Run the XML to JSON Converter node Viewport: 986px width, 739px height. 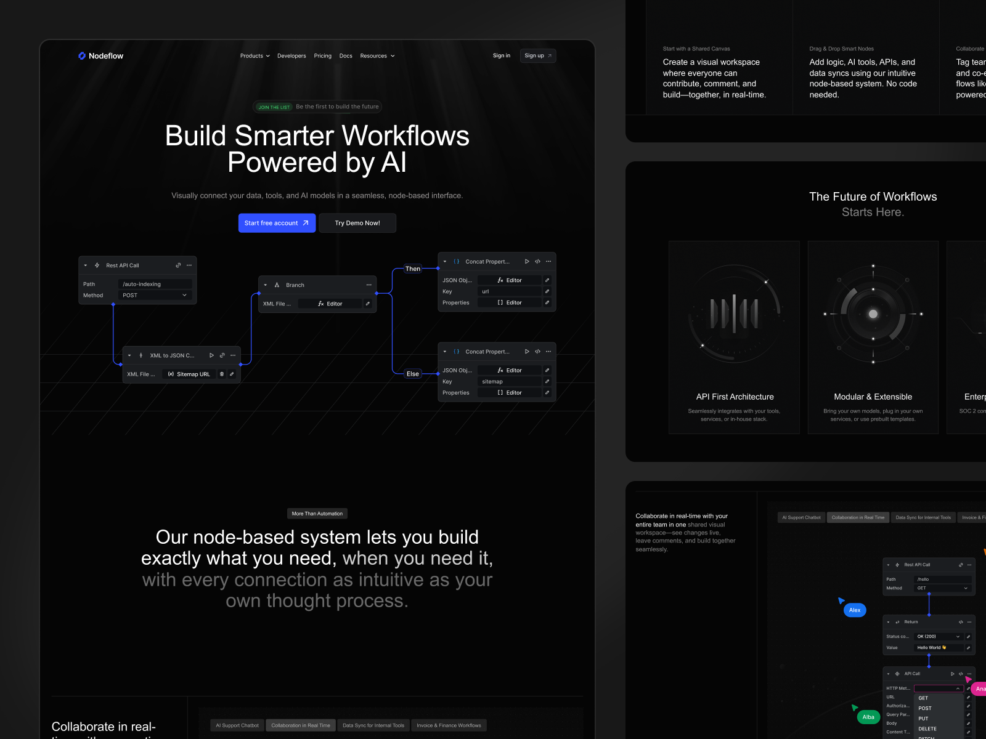point(211,355)
